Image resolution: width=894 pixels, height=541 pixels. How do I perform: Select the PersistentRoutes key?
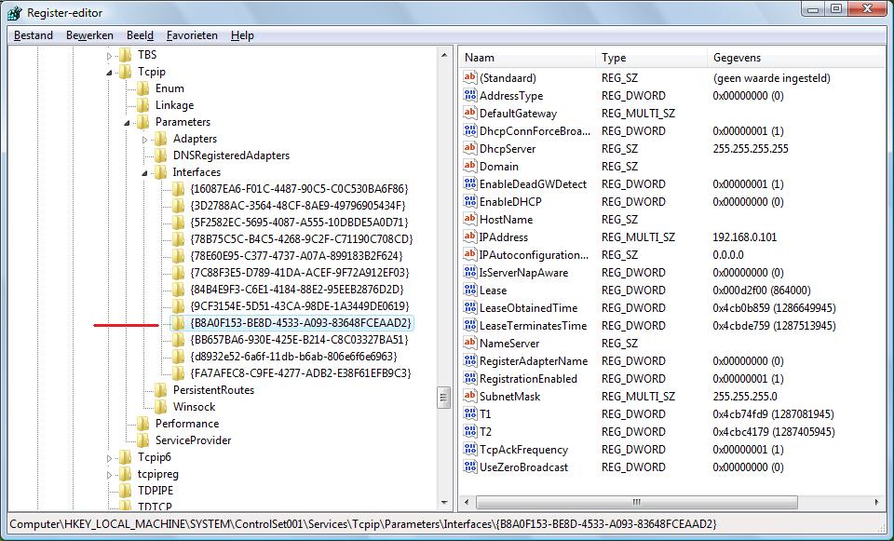[213, 390]
